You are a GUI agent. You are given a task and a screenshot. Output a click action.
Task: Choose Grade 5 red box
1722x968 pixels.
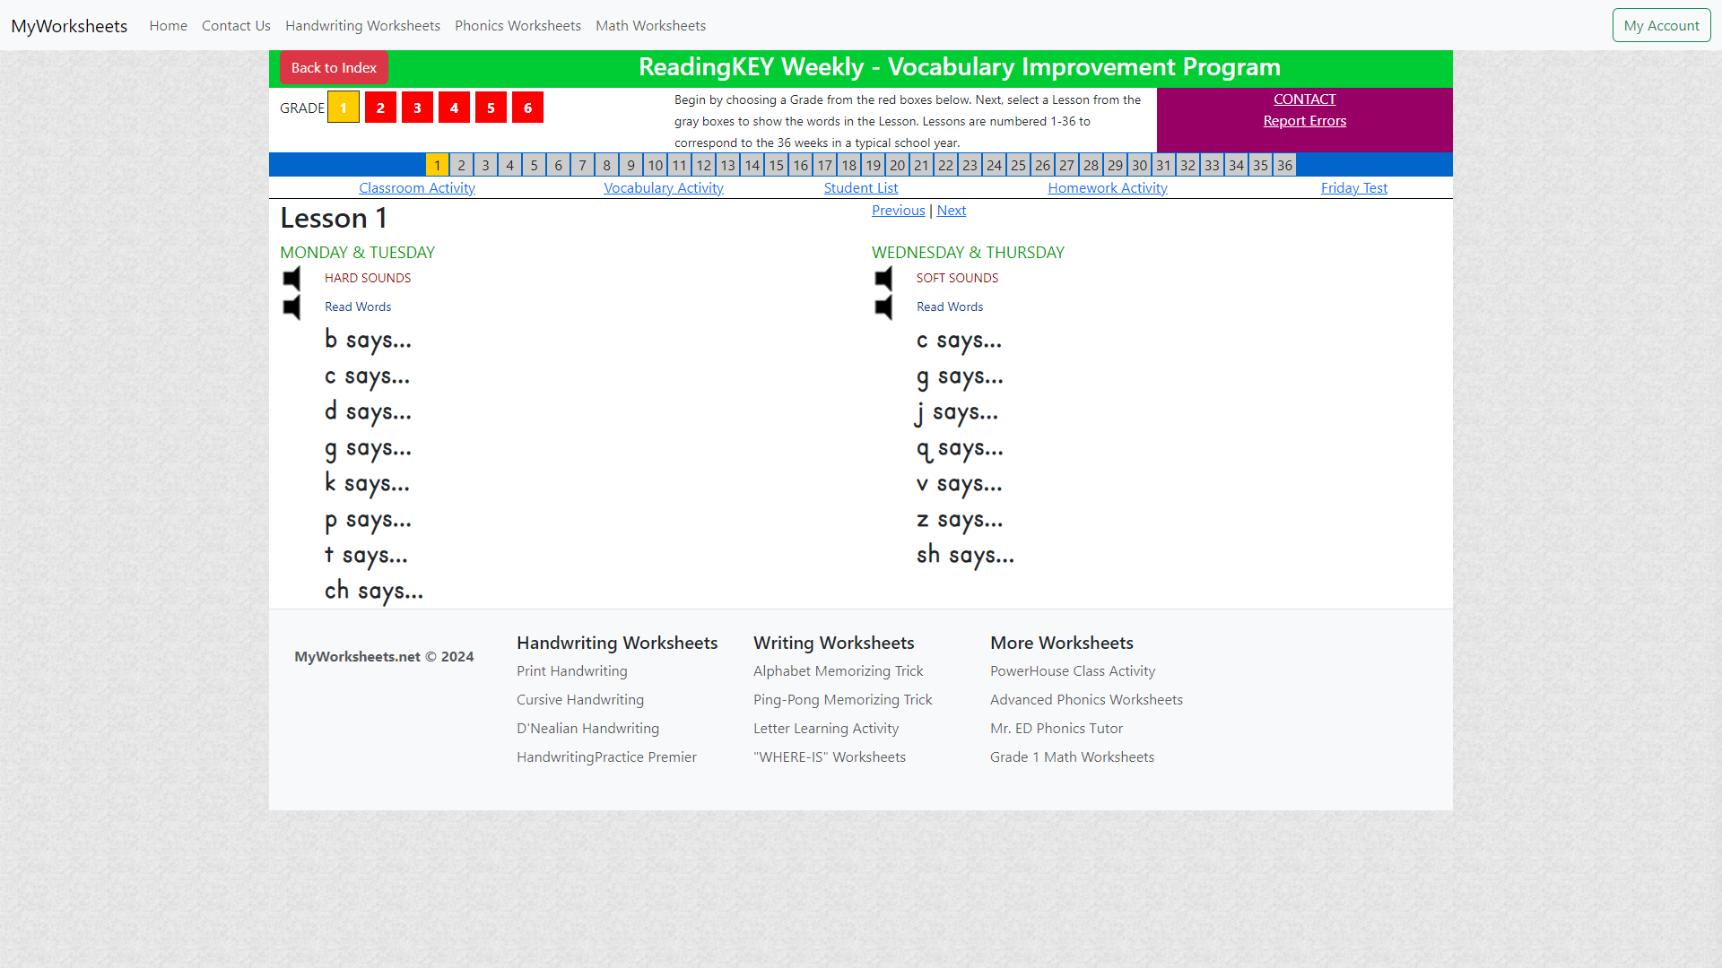tap(491, 108)
